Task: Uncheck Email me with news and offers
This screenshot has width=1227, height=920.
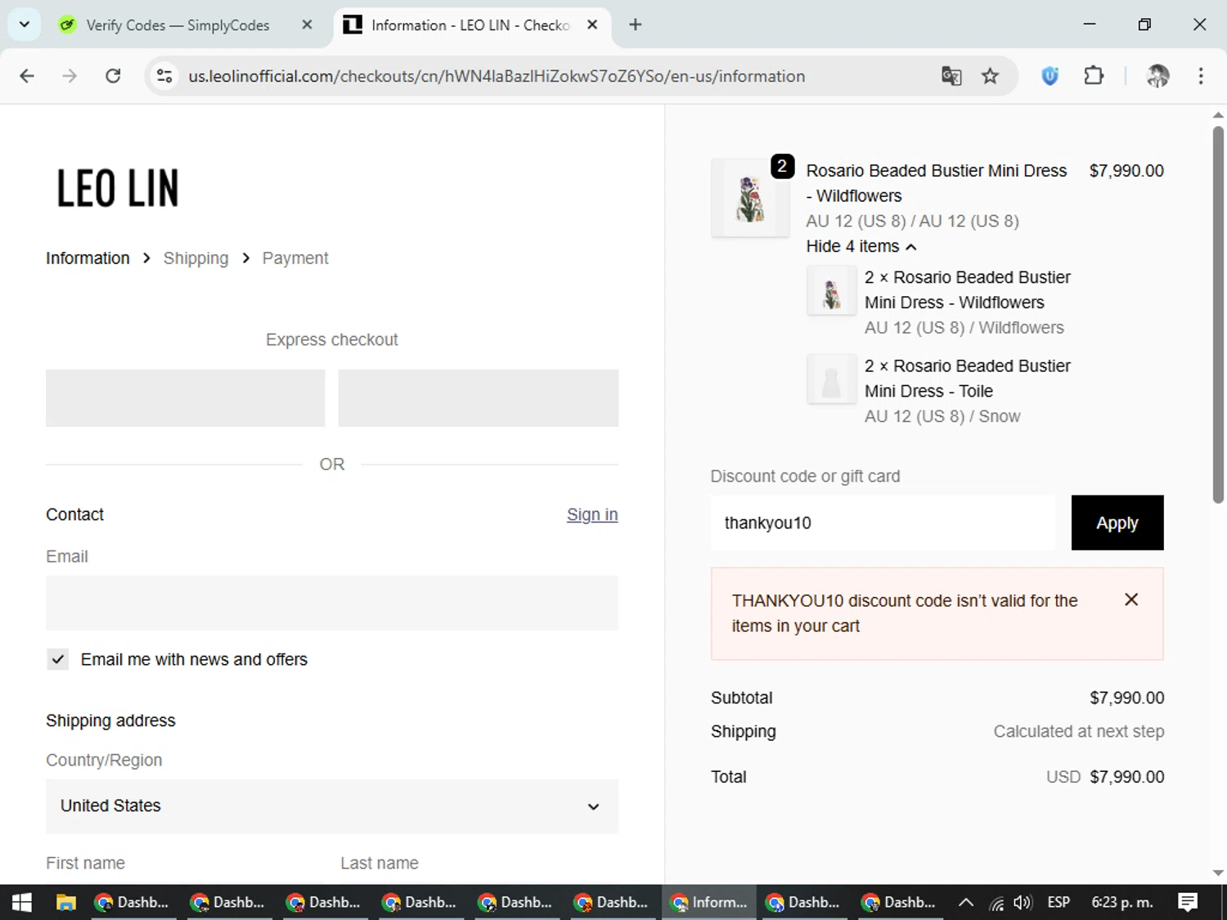Action: pos(58,659)
